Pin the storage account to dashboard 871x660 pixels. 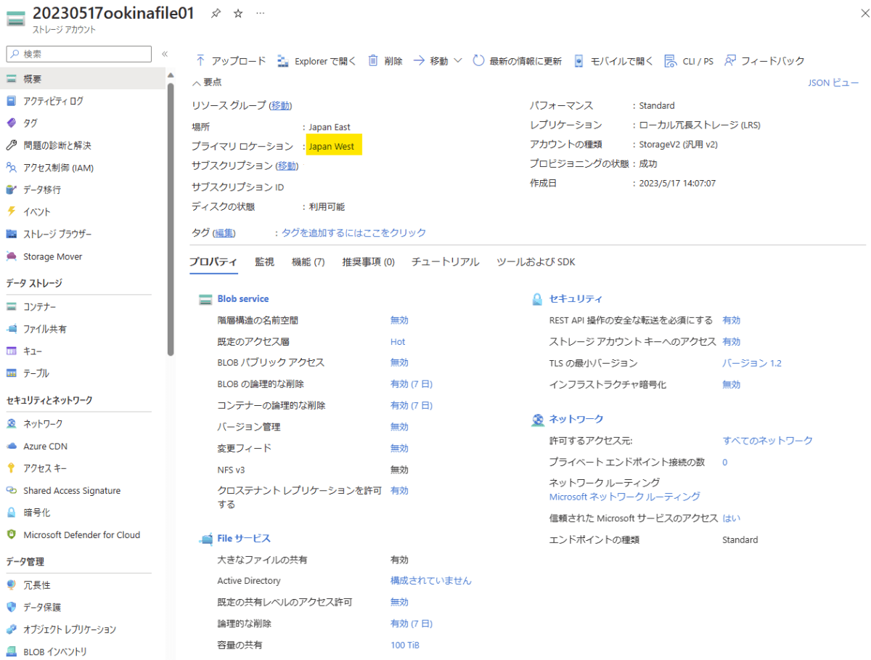tap(216, 14)
